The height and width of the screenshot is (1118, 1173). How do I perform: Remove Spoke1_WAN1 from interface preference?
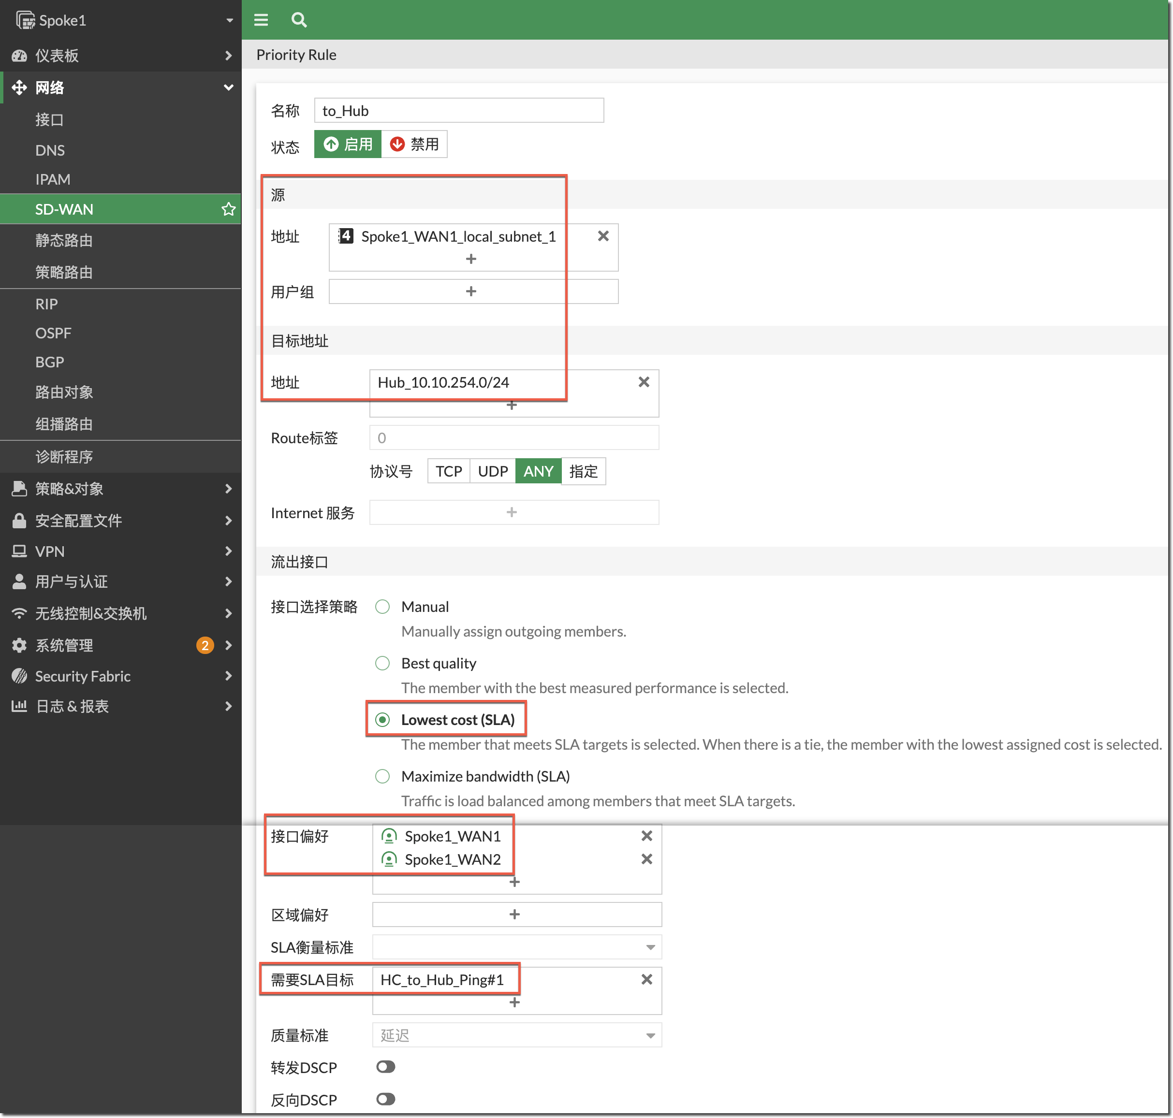646,836
